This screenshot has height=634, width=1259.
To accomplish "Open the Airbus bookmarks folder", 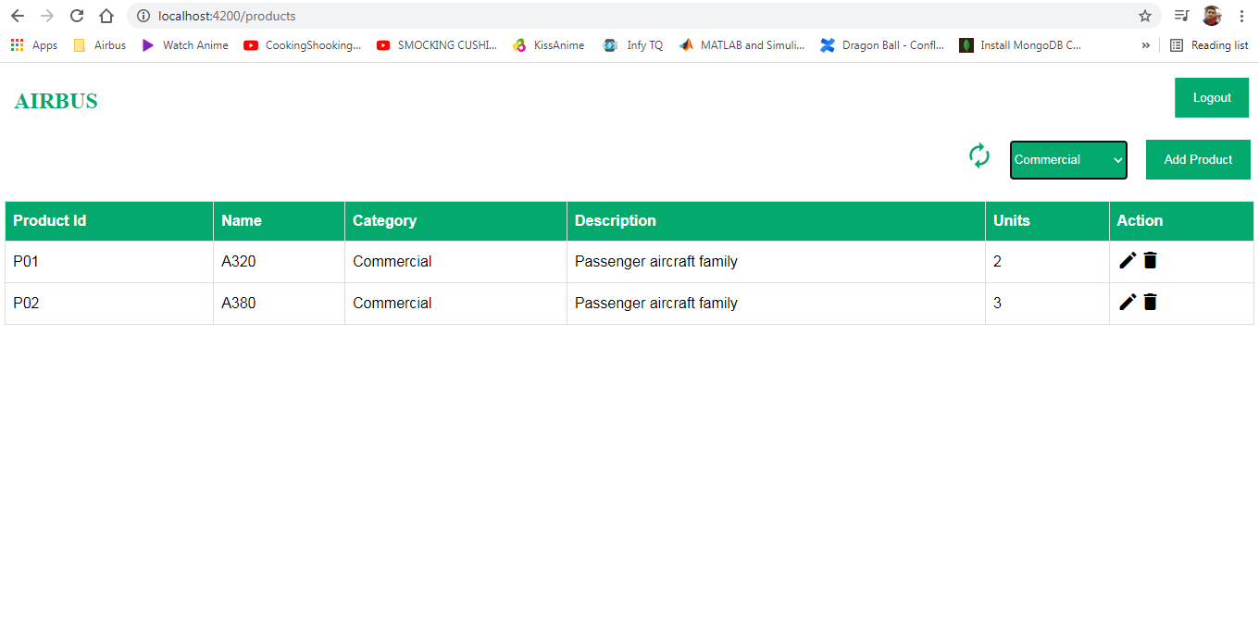I will tap(99, 44).
